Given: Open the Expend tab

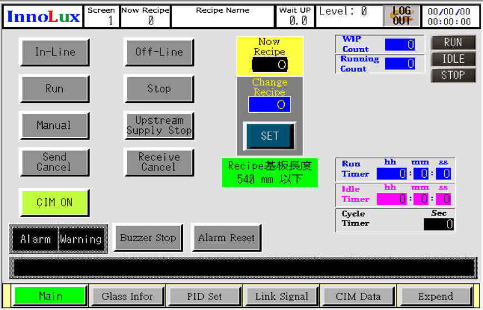Looking at the screenshot, I should coord(435,296).
